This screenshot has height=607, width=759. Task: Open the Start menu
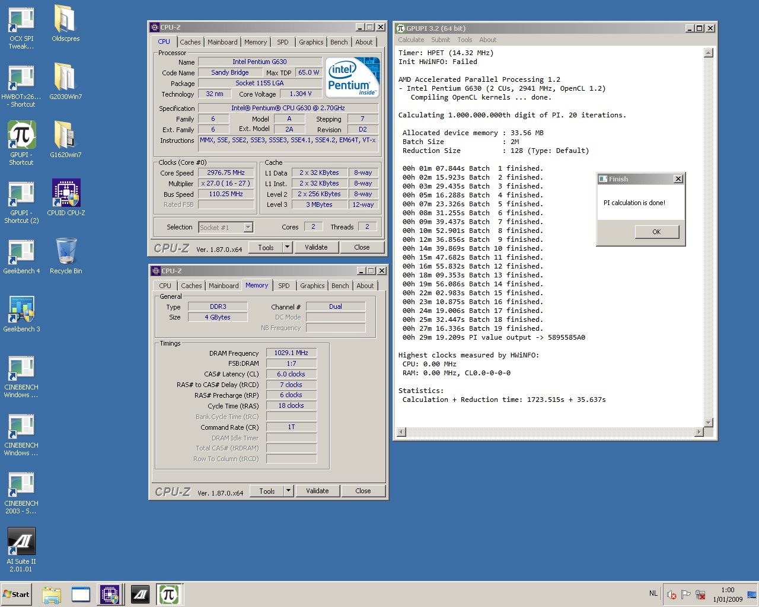[17, 595]
